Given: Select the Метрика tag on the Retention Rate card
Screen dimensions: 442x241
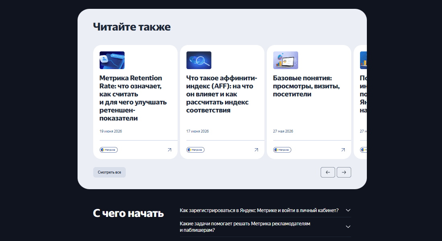Looking at the screenshot, I should (x=108, y=150).
